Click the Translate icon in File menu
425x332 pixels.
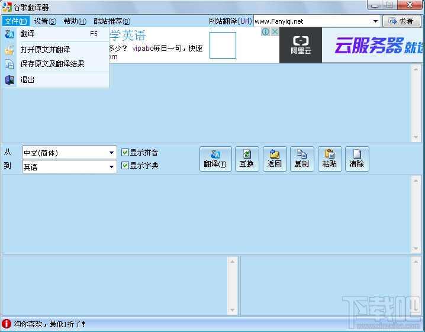point(9,34)
